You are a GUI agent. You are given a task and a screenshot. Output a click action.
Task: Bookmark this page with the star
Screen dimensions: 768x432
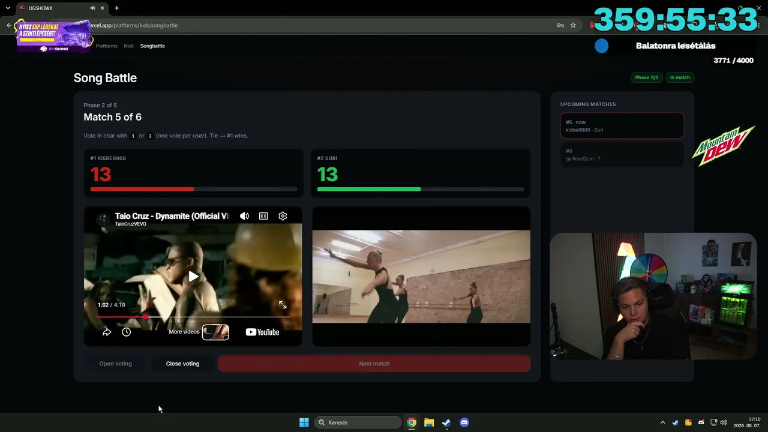coord(573,25)
